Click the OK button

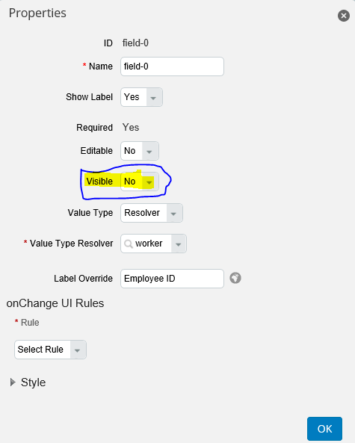coord(324,429)
